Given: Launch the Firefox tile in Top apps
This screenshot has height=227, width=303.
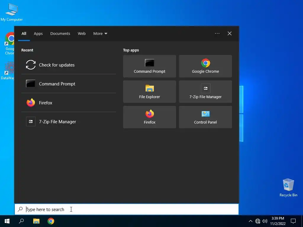Looking at the screenshot, I should 149,117.
